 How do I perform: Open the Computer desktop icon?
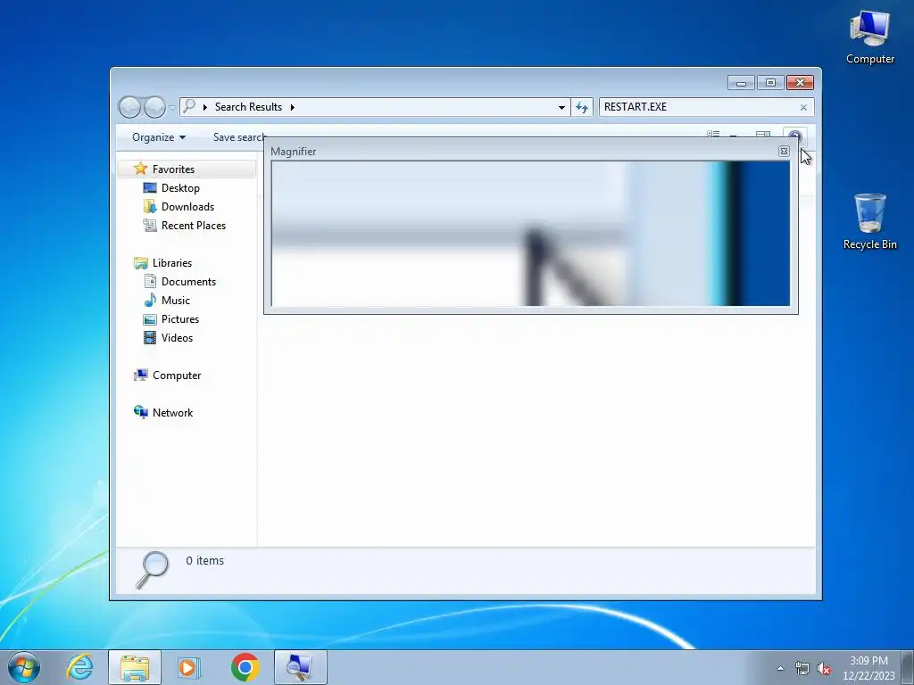[x=869, y=36]
